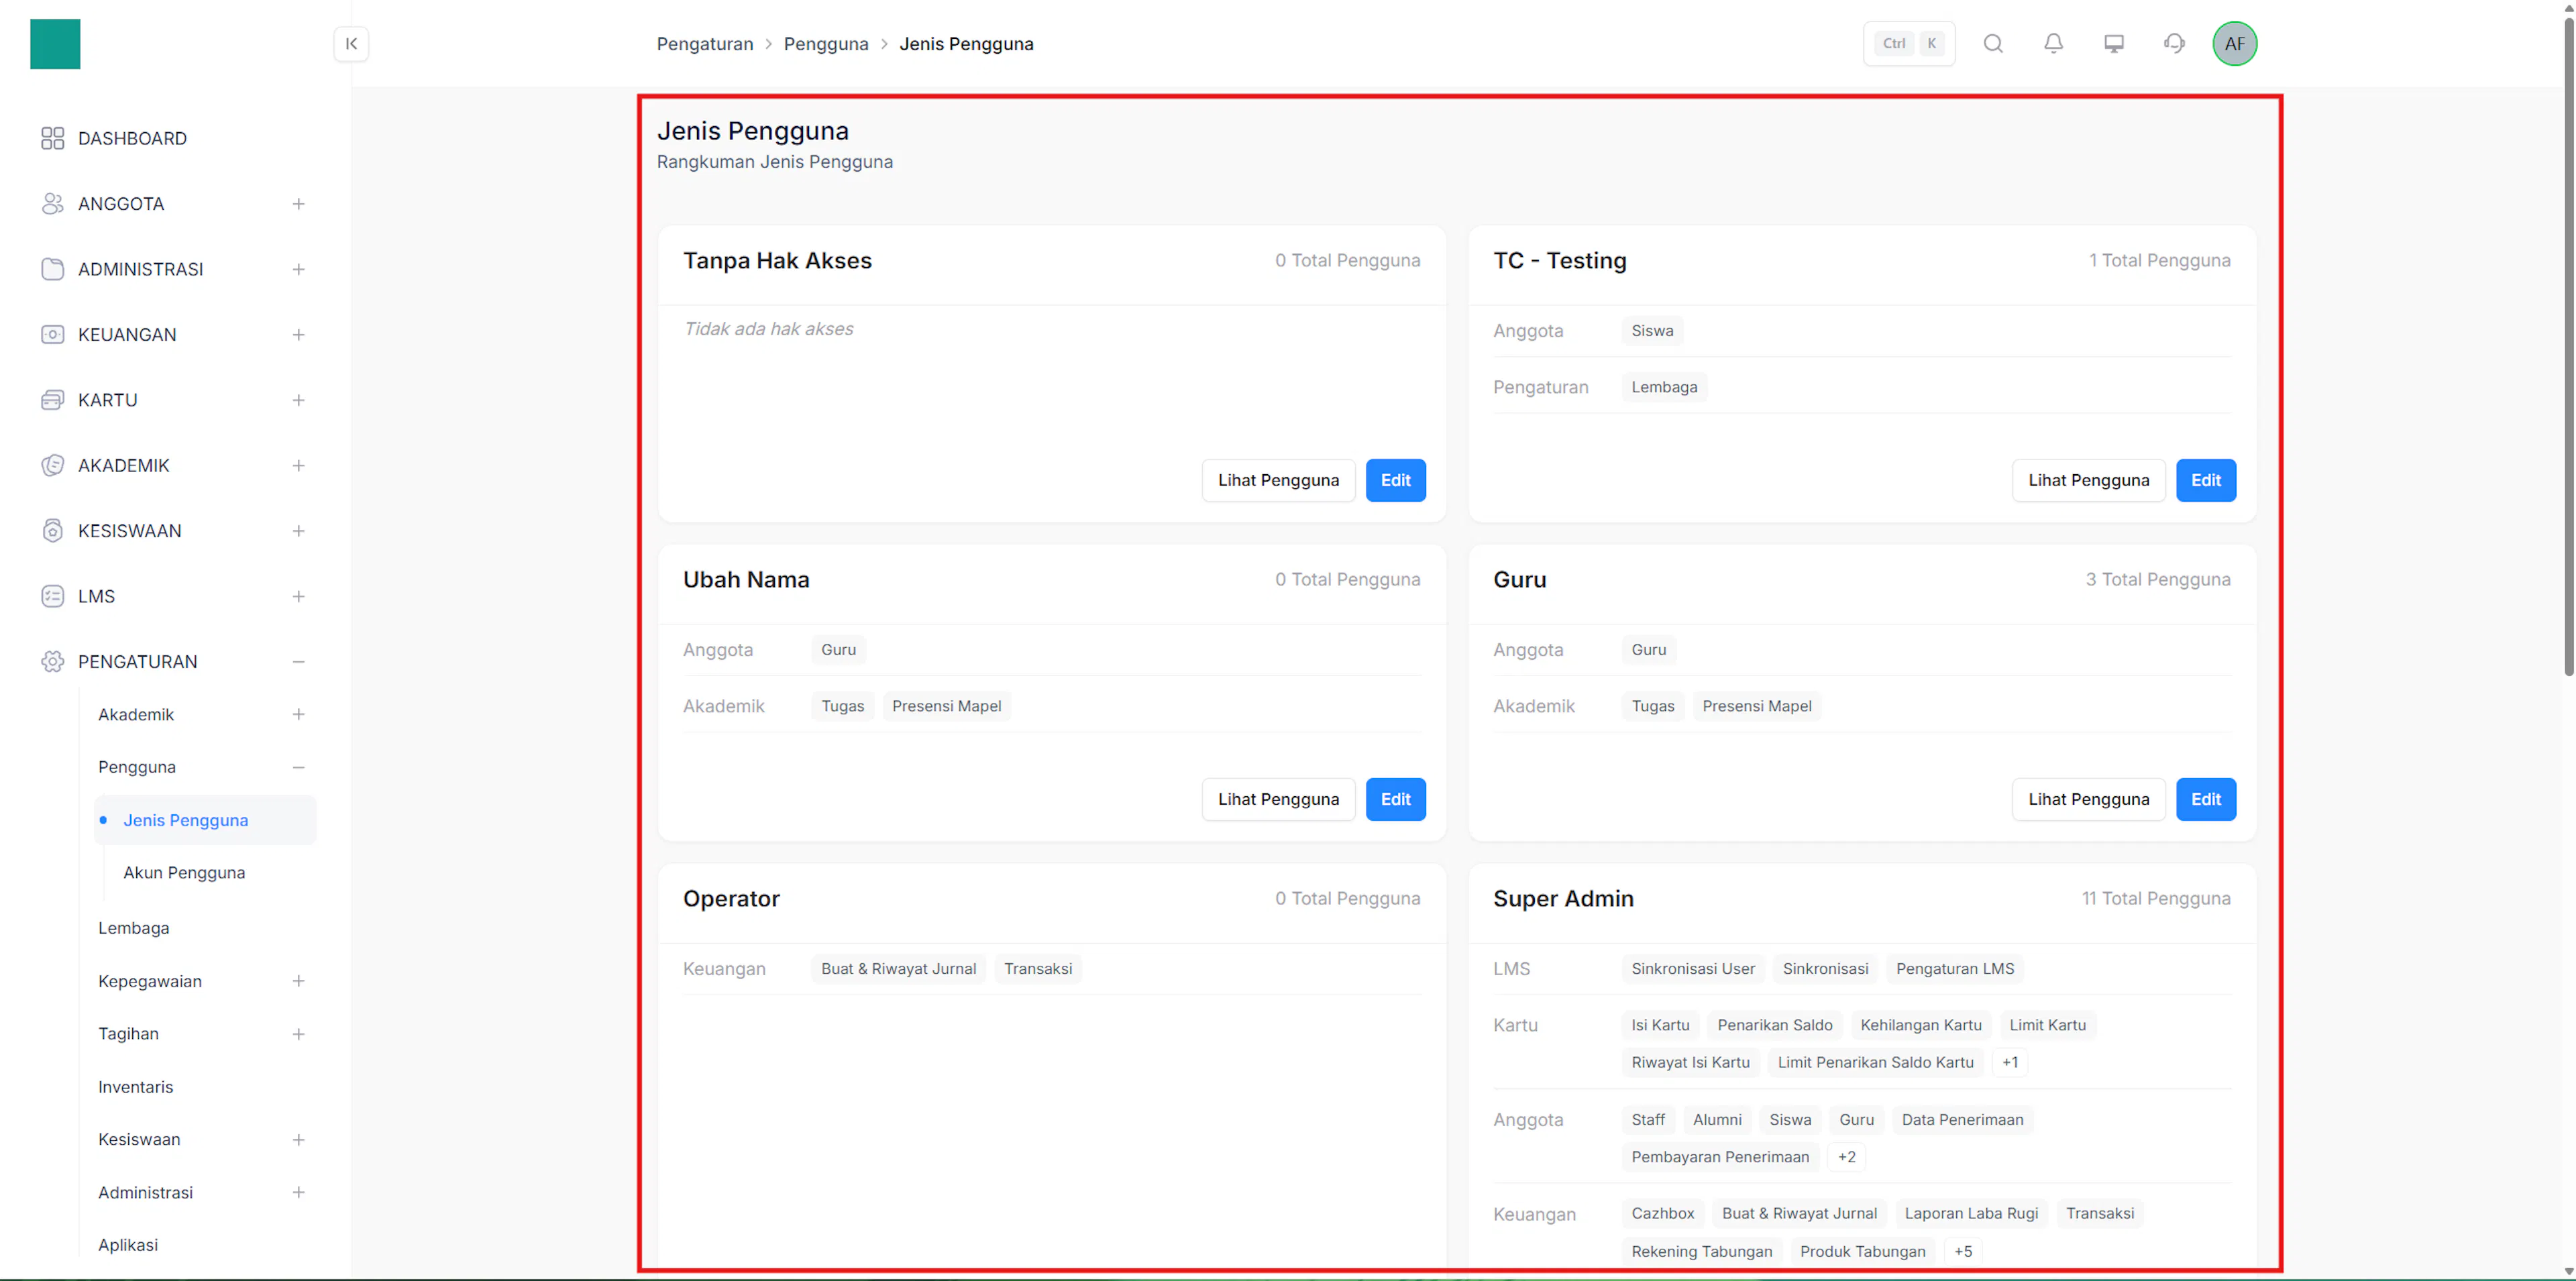Screen dimensions: 2576x1281
Task: Click Limit Penarikan Saldo Kartu tag
Action: [x=1875, y=1063]
